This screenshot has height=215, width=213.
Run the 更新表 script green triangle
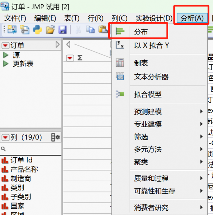(x=6, y=64)
